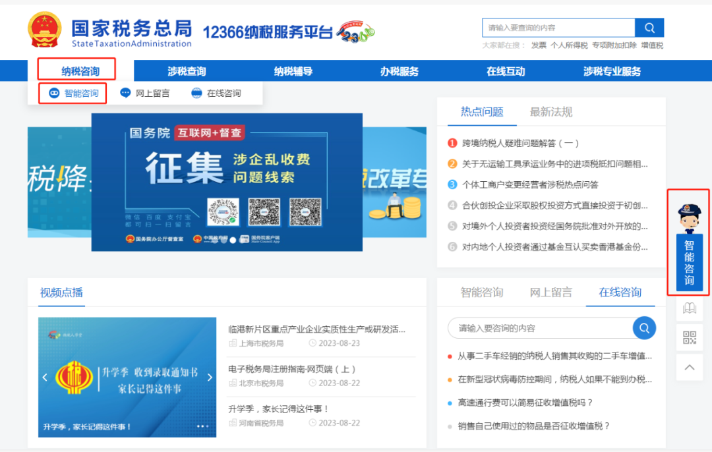
Task: Select the 网上留言 tab in consultation panel
Action: 550,293
